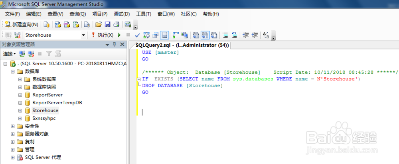Image resolution: width=399 pixels, height=164 pixels.
Task: Click the Object Explorer script refresh icon
Action: (x=58, y=54)
